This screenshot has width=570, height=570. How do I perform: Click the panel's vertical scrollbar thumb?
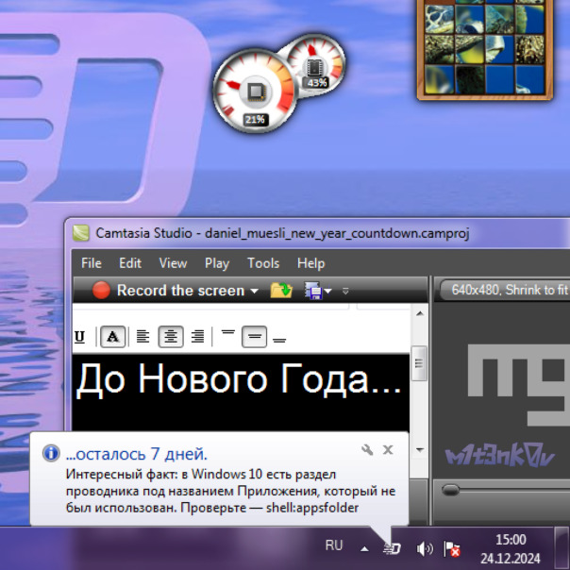tap(419, 363)
